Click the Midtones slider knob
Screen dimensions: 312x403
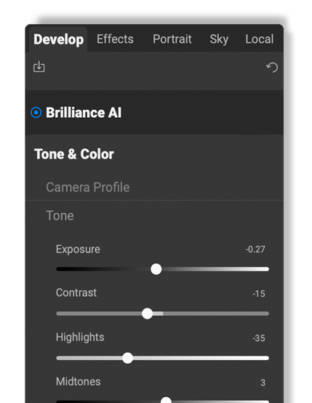166,400
